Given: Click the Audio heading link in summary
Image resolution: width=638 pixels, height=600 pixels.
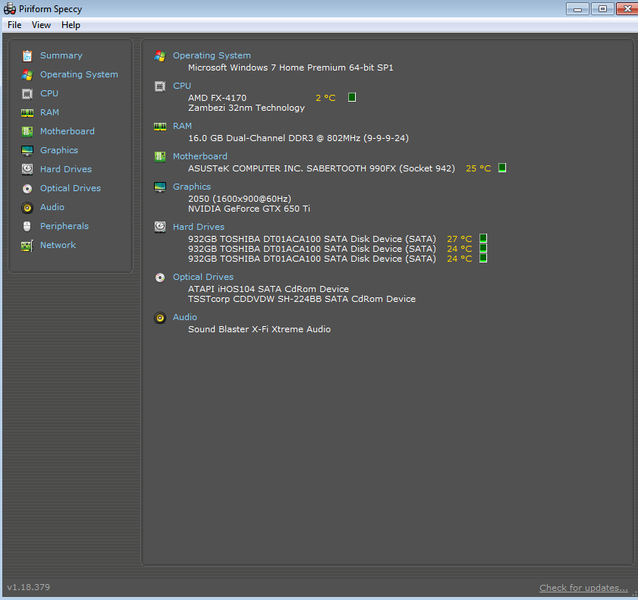Looking at the screenshot, I should [185, 317].
